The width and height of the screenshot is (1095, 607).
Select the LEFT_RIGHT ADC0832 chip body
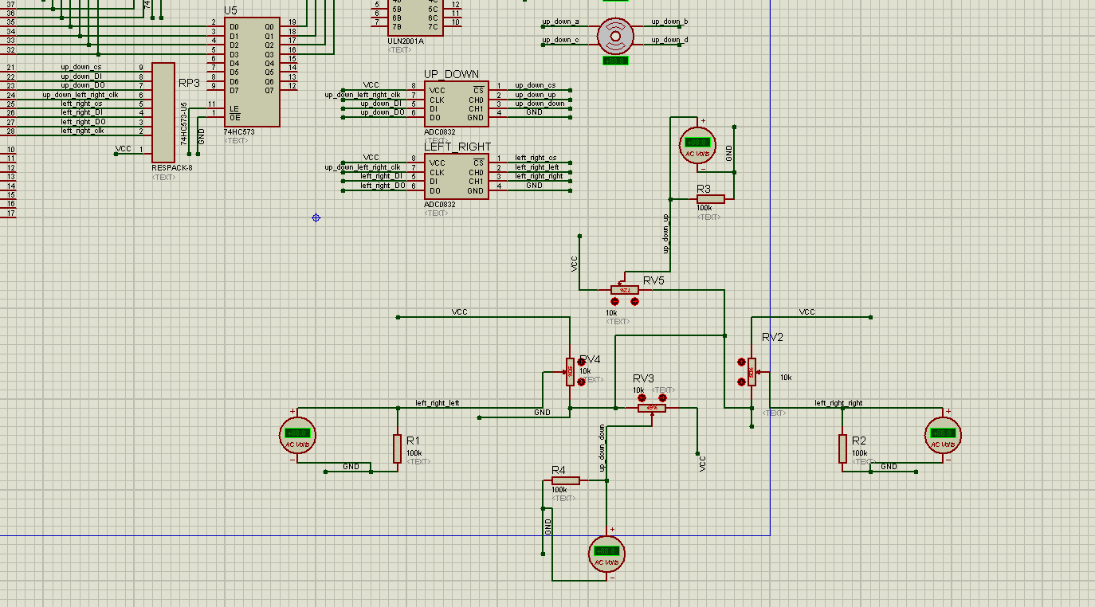(456, 177)
